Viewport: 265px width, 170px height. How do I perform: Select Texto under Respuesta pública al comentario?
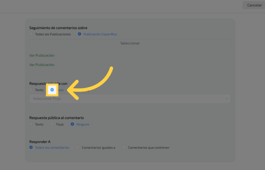pyautogui.click(x=31, y=124)
